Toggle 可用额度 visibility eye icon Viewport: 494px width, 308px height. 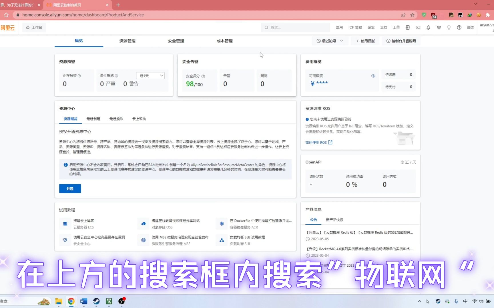pos(373,76)
